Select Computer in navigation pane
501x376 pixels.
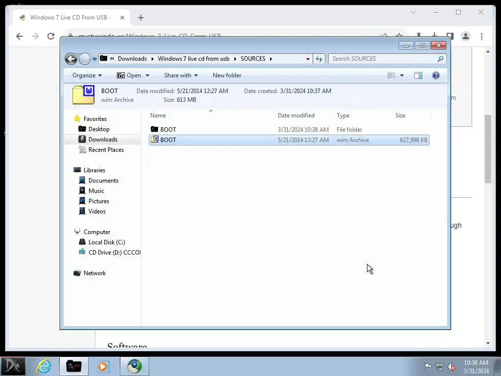click(96, 232)
